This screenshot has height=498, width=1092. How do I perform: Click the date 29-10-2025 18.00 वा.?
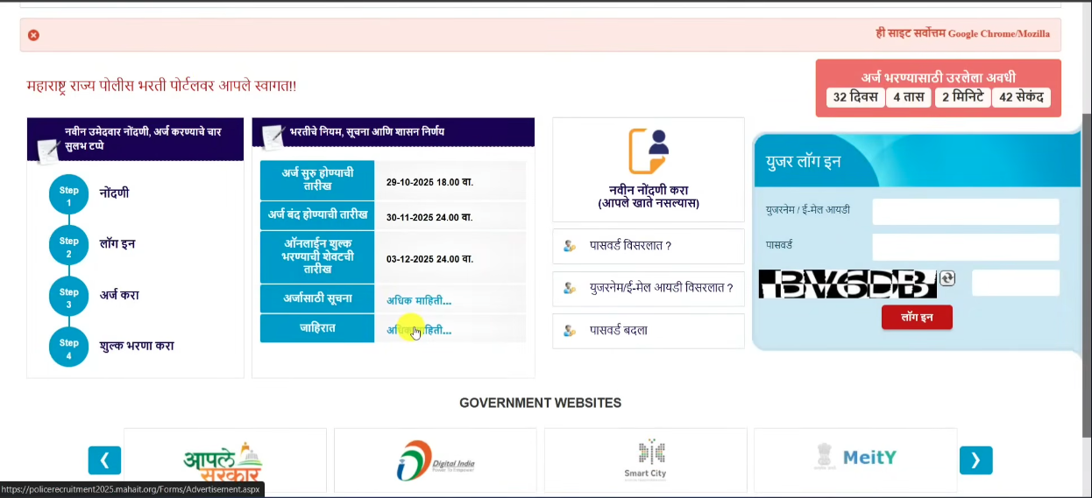429,182
